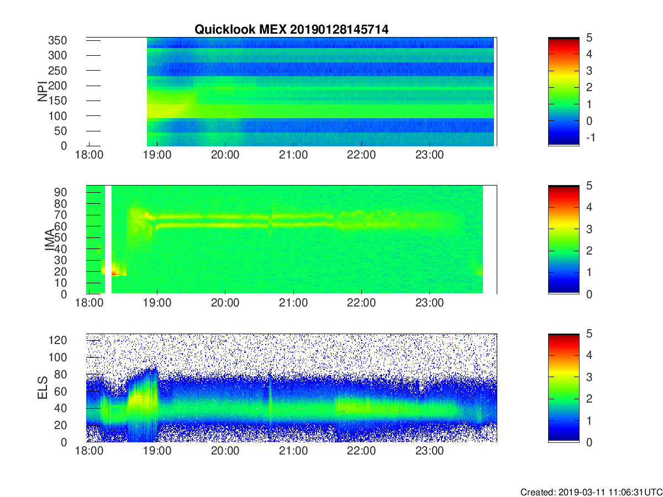Click the 5 label on NPI colorbar
The width and height of the screenshot is (663, 497).
[588, 38]
